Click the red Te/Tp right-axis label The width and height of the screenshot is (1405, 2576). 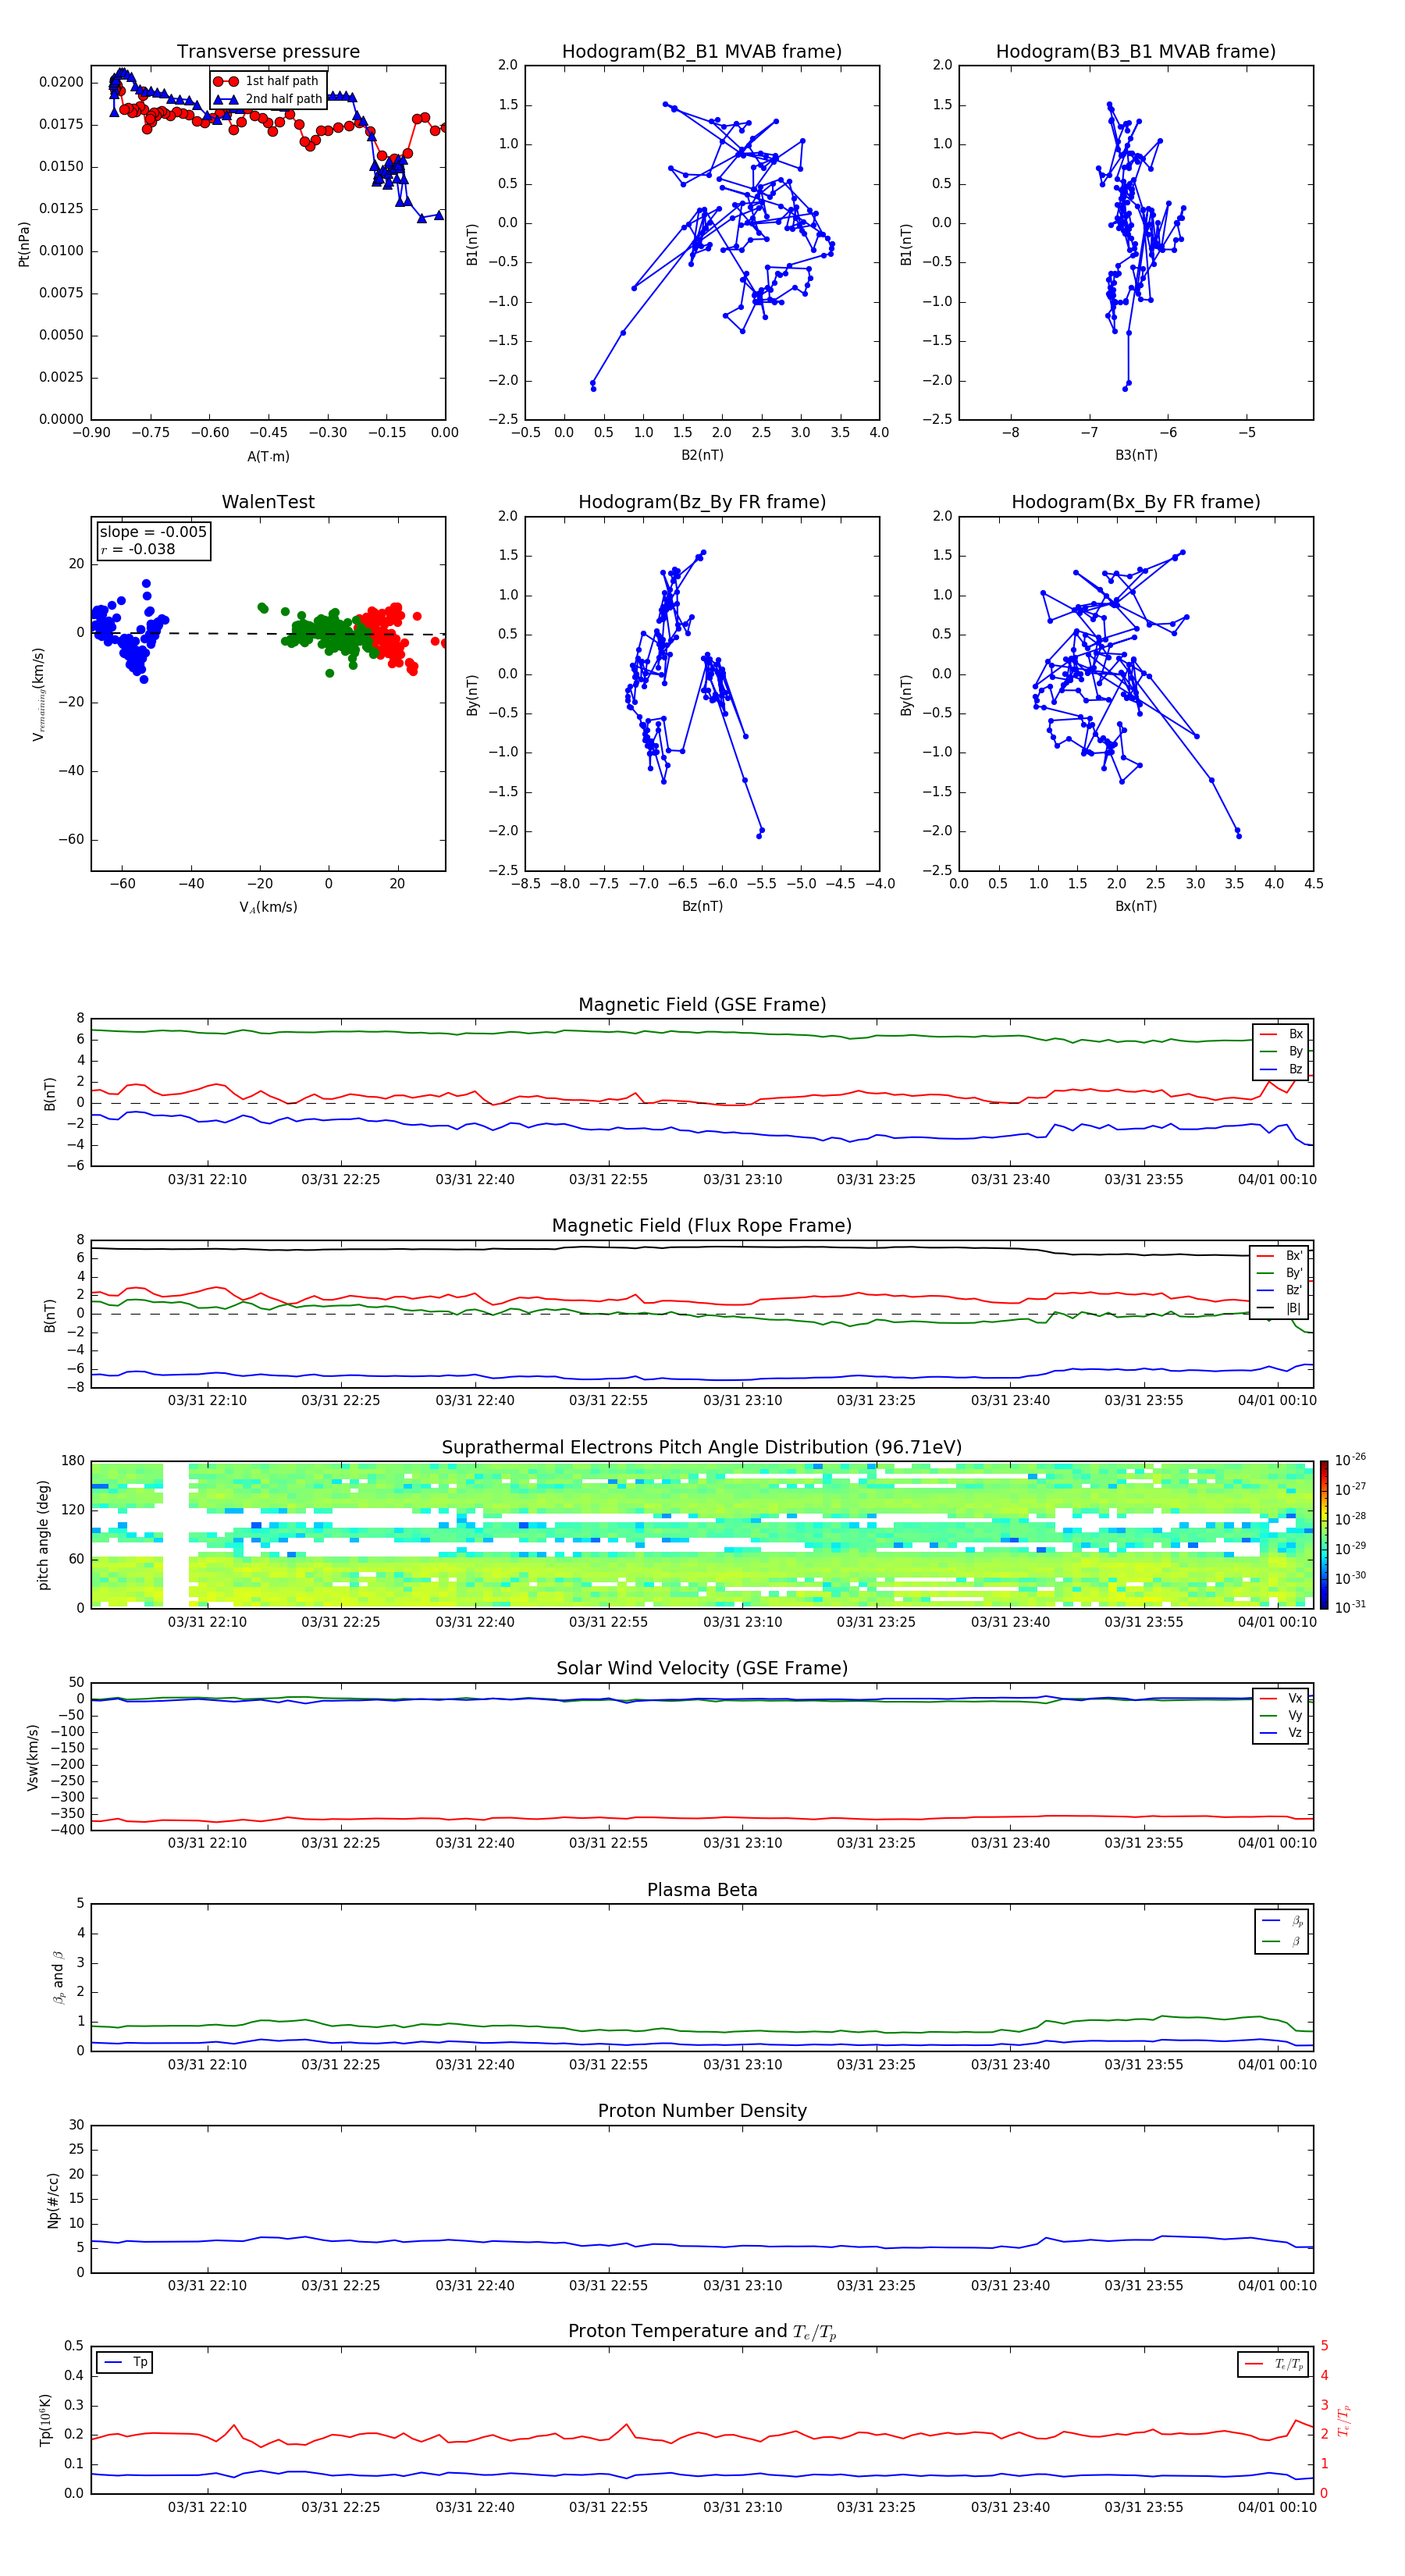pos(1343,2420)
